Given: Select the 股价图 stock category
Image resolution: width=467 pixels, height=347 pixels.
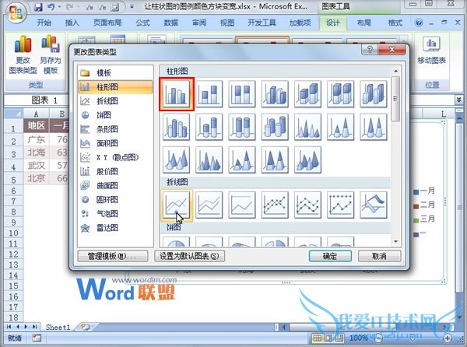Looking at the screenshot, I should [115, 171].
